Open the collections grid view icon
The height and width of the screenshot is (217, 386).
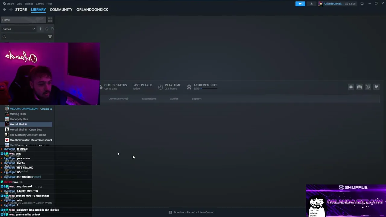coord(50,20)
